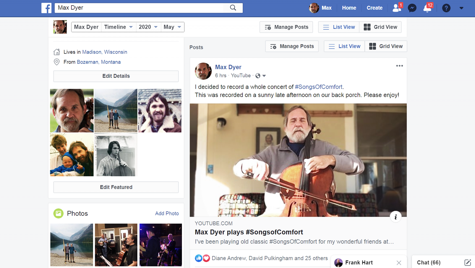The width and height of the screenshot is (475, 268).
Task: Switch posts to Grid View
Action: 386,46
